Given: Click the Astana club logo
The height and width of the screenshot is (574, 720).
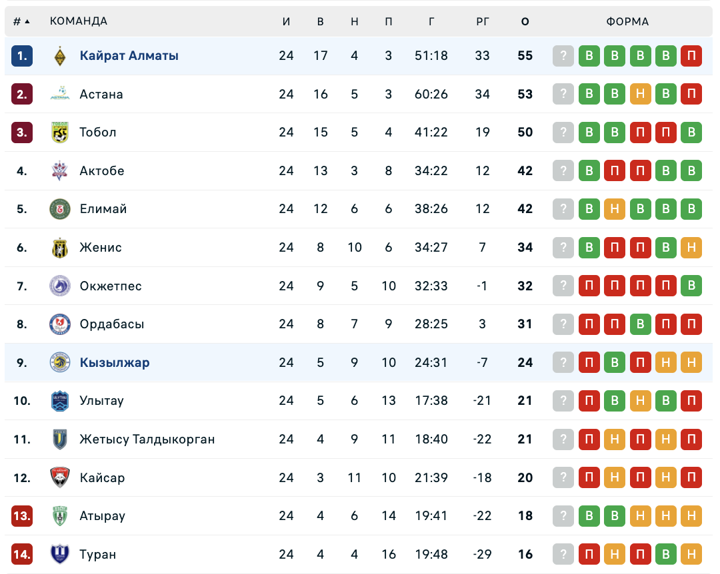Looking at the screenshot, I should (60, 95).
